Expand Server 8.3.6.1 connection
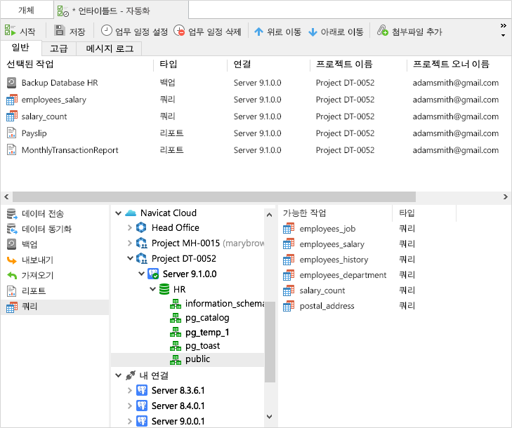Screen dimensions: 512x428 130,390
